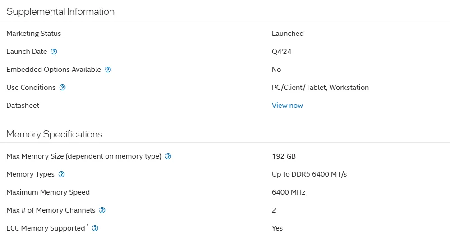Click the Maximum Memory Speed label
This screenshot has height=235, width=450.
48,192
